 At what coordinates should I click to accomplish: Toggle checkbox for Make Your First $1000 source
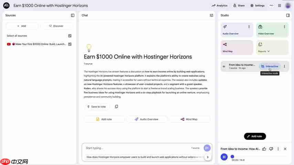point(70,44)
